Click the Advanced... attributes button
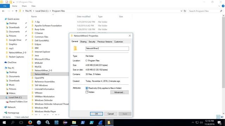Screen dimensions: 225x126 (x=120, y=92)
